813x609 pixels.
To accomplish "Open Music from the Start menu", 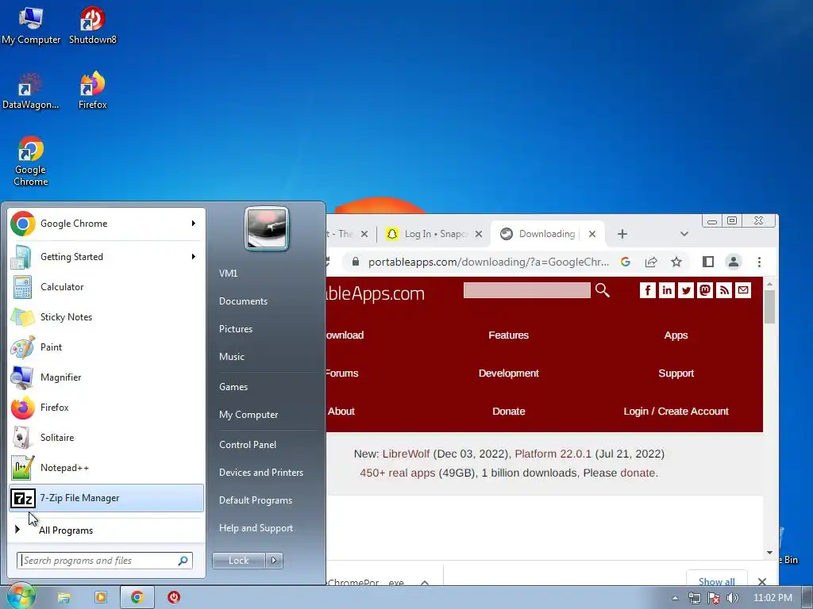I will click(231, 357).
